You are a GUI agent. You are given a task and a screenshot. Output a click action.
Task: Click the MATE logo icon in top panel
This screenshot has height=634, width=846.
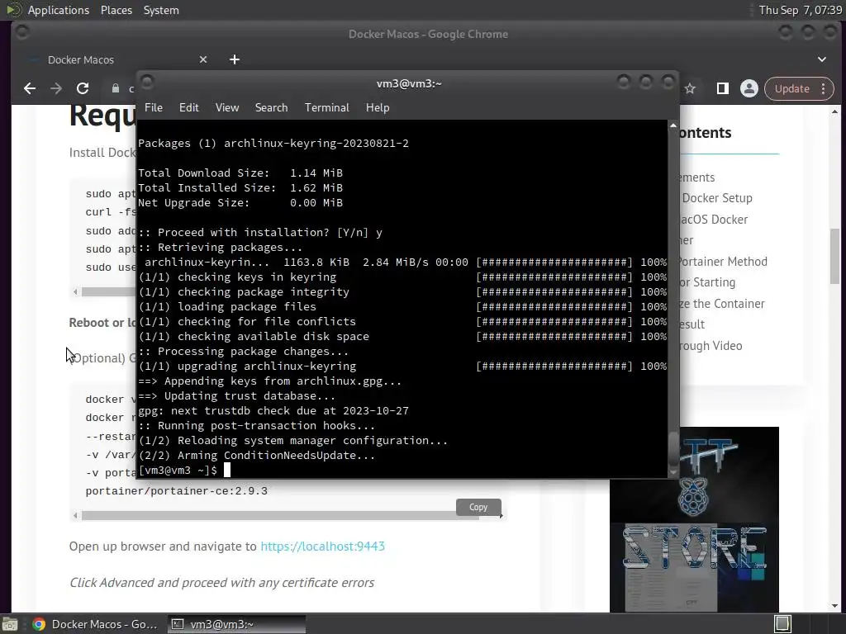[13, 10]
